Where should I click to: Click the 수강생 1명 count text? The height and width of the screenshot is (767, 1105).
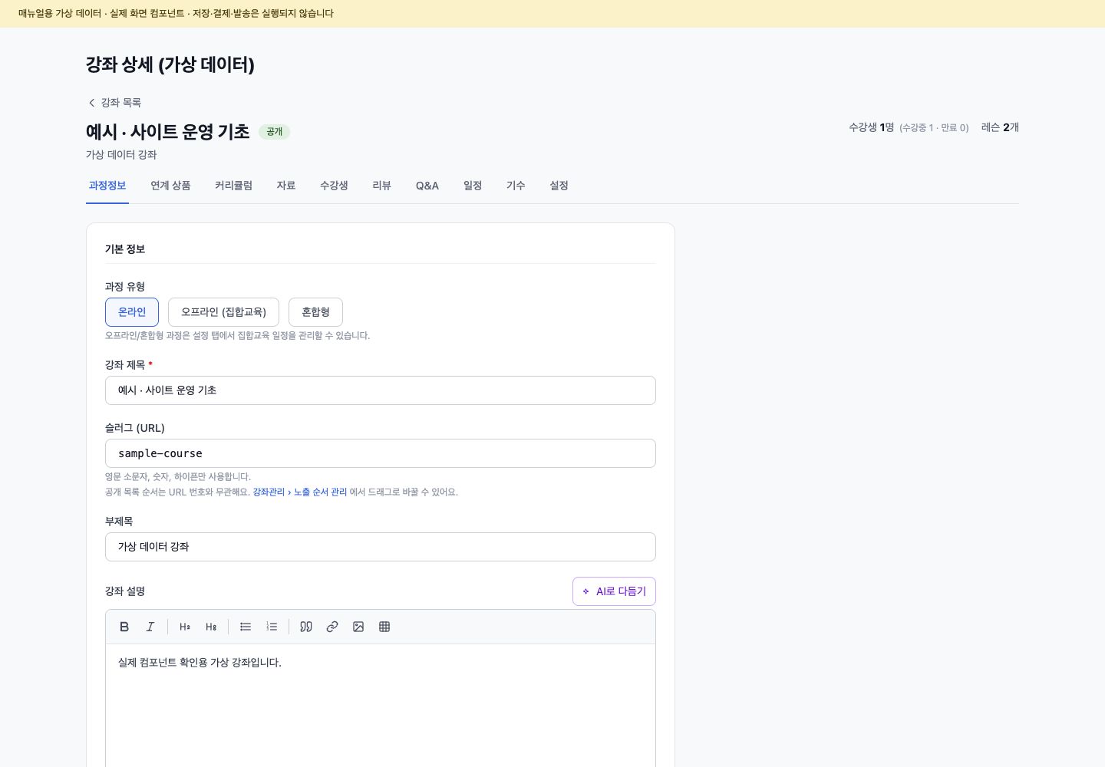tap(872, 127)
